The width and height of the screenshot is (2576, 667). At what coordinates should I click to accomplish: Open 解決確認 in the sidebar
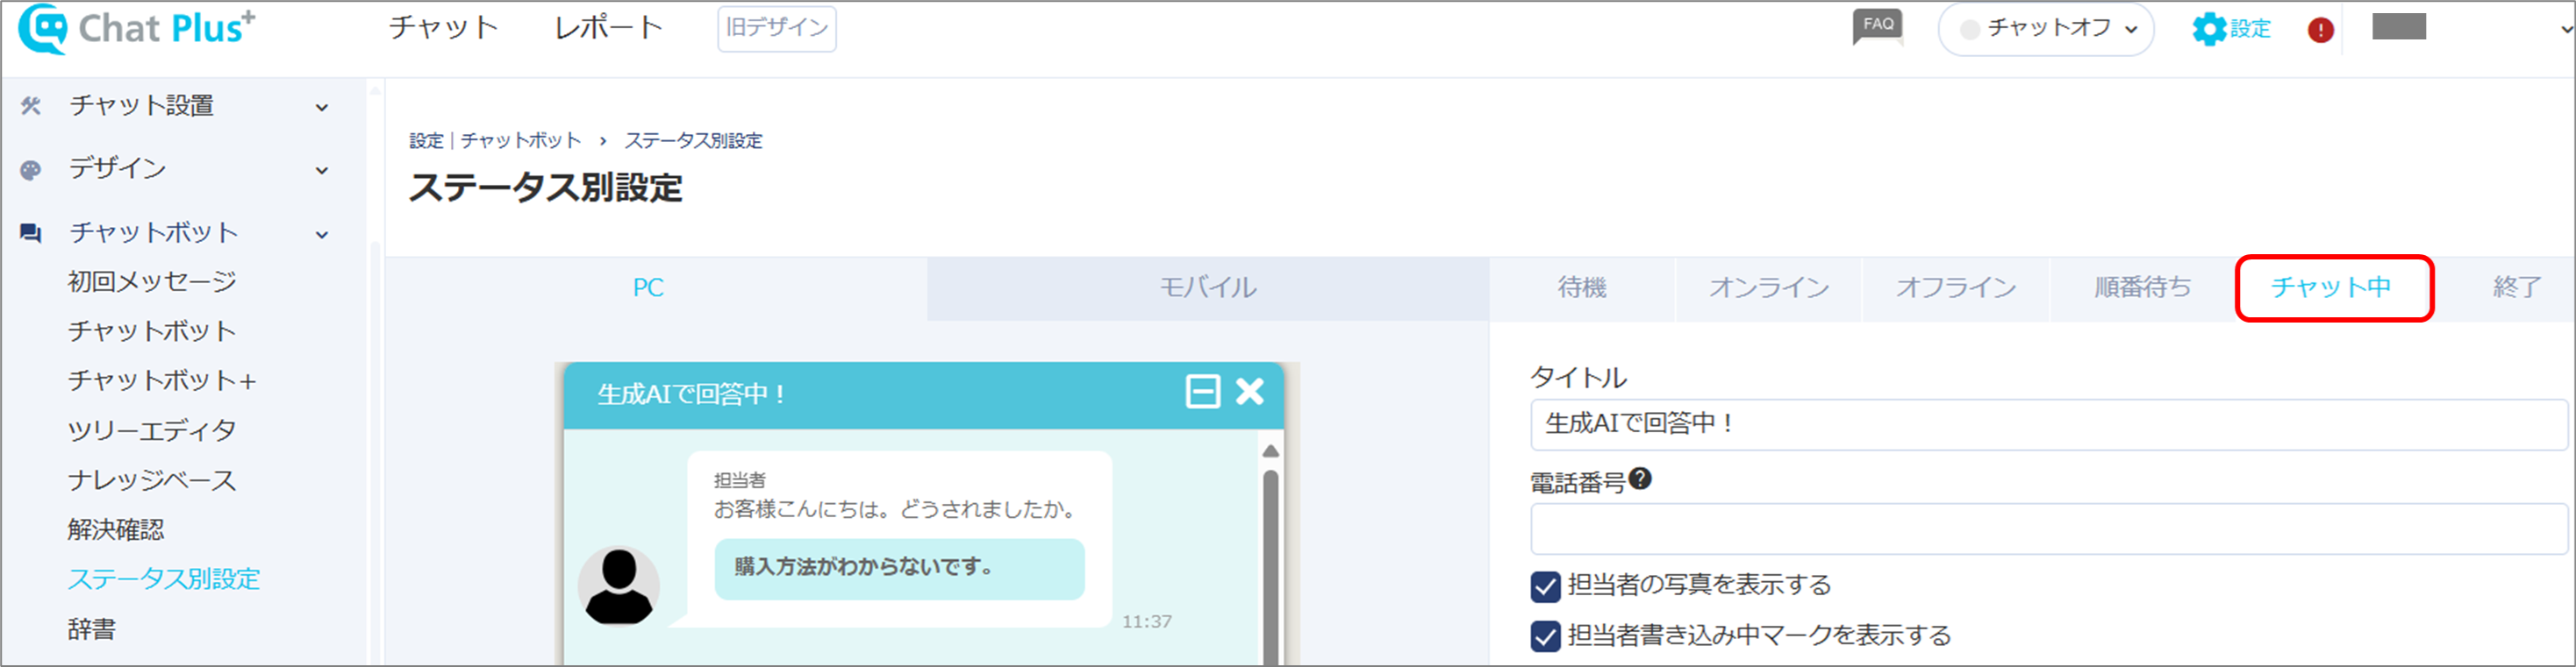click(116, 530)
